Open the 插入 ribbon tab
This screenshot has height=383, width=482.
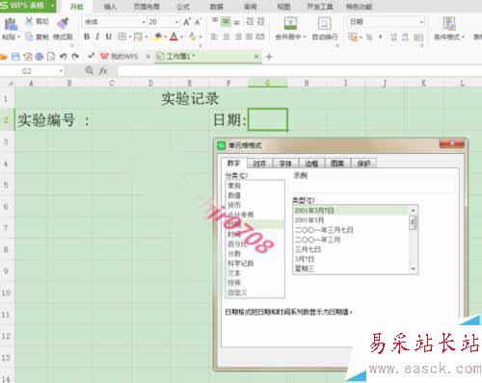click(110, 7)
